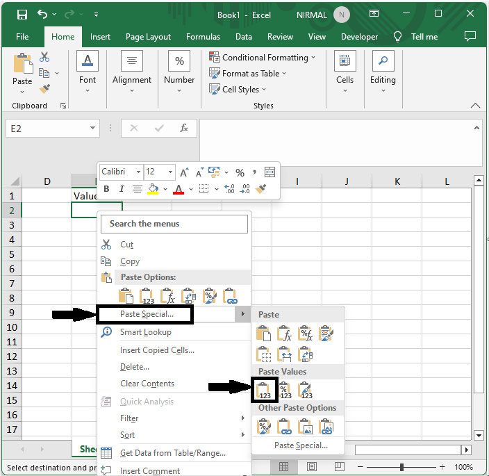Click the Decrease Decimal icon in the mini toolbar
Viewport: 489px width, 476px height.
244,189
